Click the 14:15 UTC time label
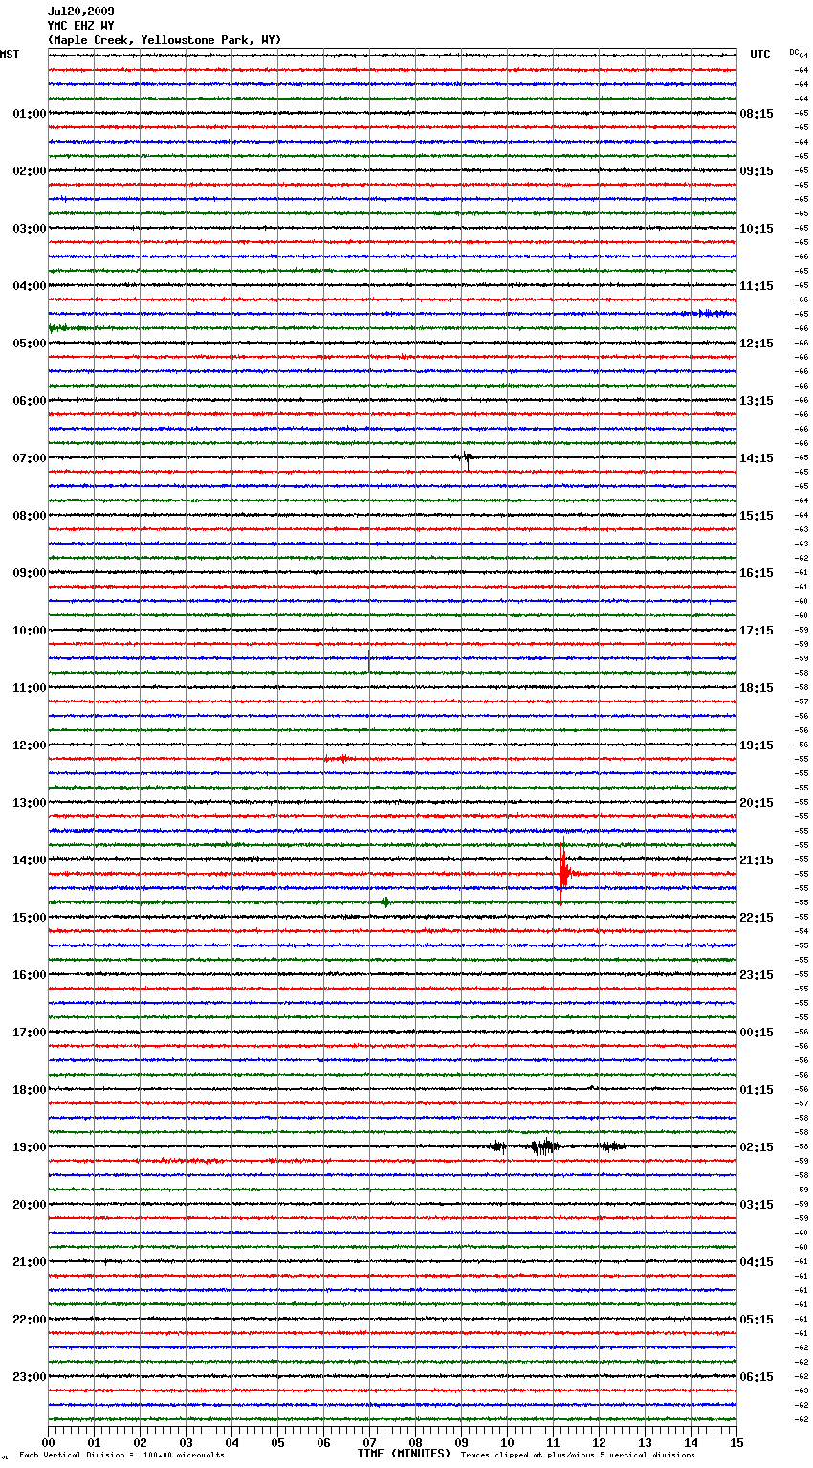Screen dimensions: 813x1468 pos(757,458)
